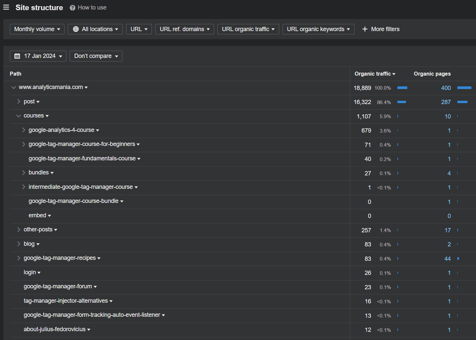The image size is (476, 340).
Task: Click the 257 traffic value for other-posts
Action: coord(366,230)
